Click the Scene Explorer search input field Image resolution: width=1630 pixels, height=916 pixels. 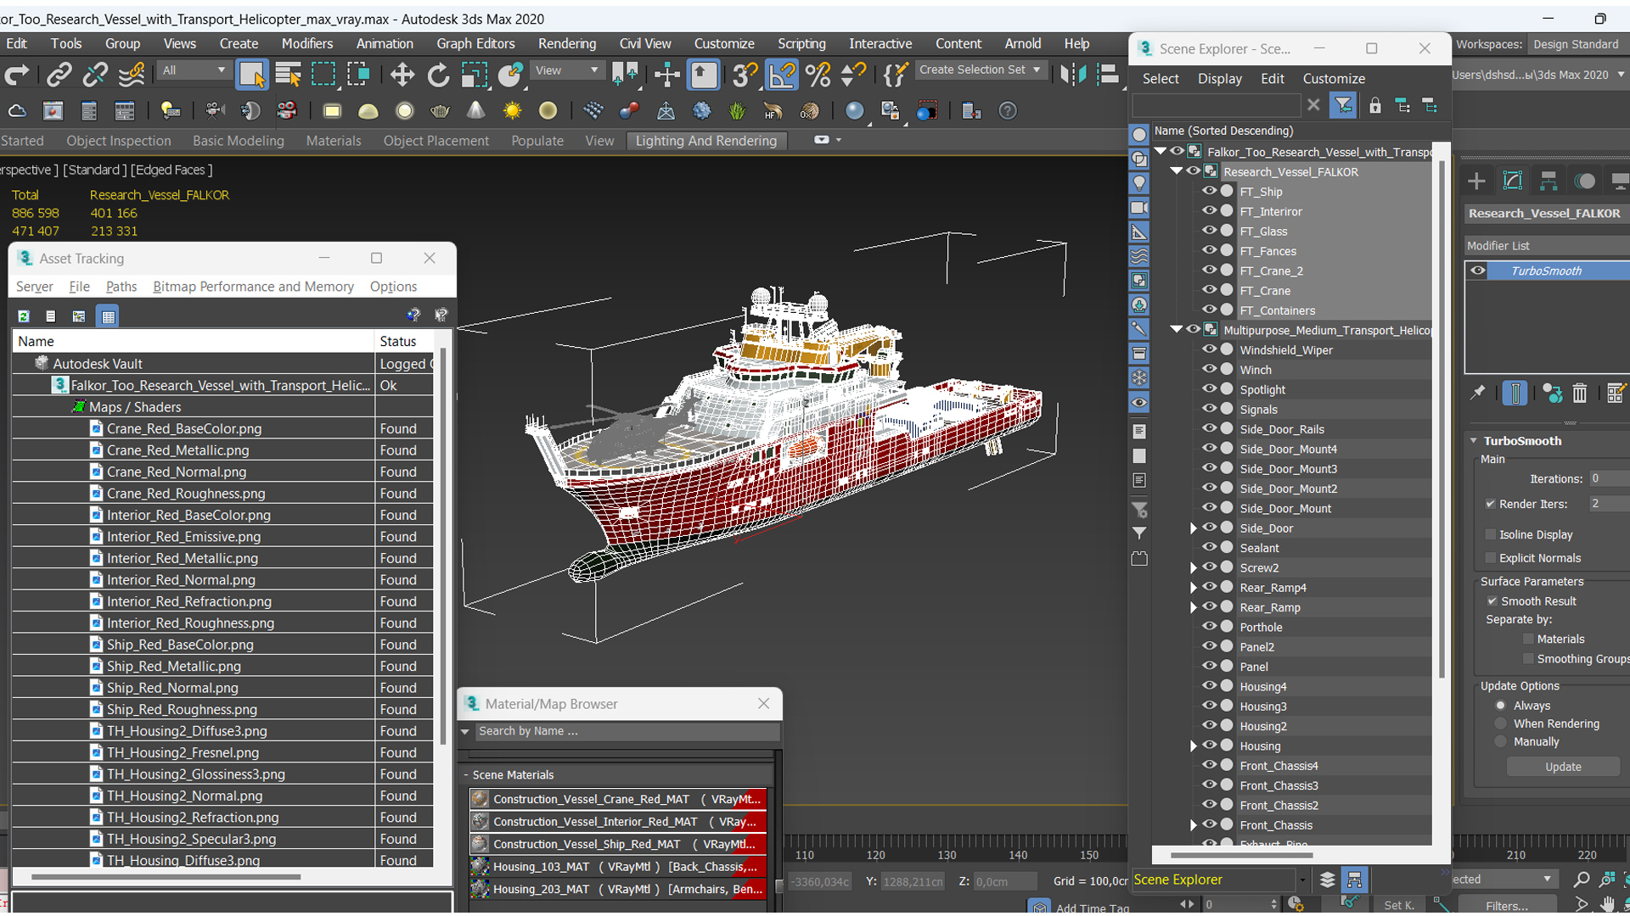point(1216,105)
